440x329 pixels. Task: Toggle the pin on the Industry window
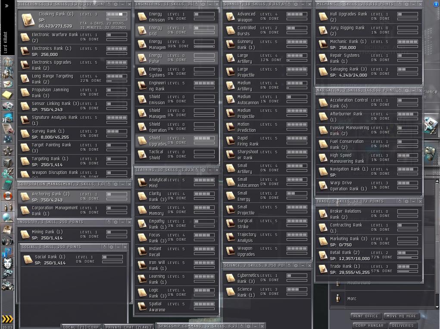point(115,222)
